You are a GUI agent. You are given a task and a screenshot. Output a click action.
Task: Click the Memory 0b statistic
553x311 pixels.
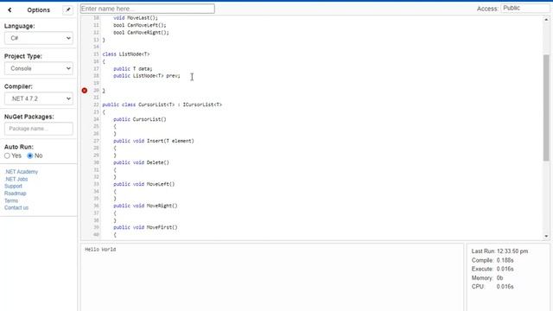pyautogui.click(x=487, y=278)
